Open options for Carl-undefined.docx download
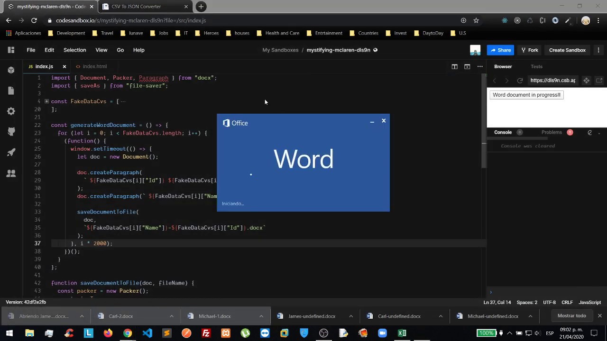607x341 pixels. [x=441, y=316]
